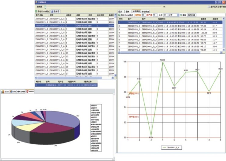The image size is (226, 161).
Task: Click the third chart tab with dark icon
Action: pyautogui.click(x=19, y=91)
